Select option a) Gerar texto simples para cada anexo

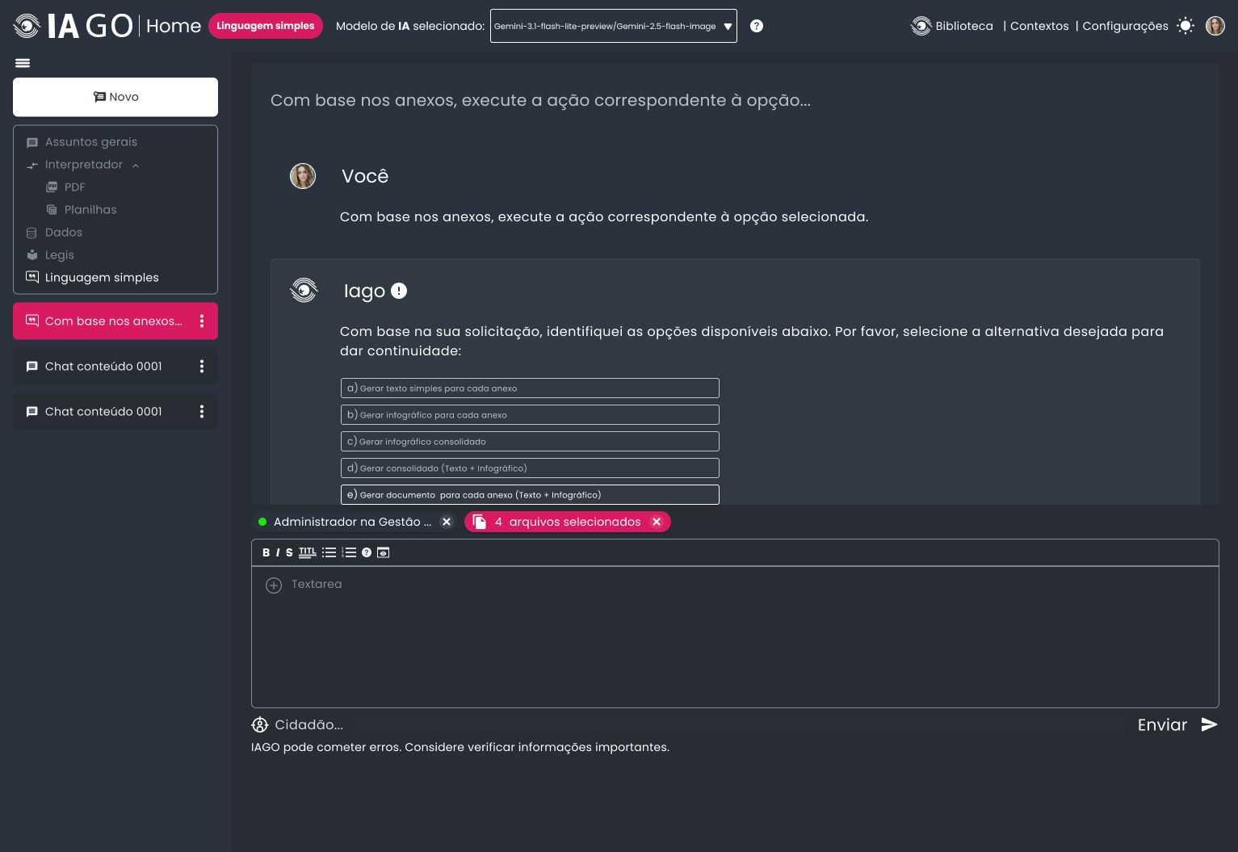pyautogui.click(x=530, y=388)
